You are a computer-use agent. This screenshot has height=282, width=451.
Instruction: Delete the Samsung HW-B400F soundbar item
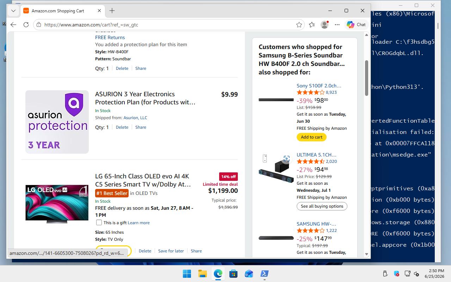[x=122, y=68]
